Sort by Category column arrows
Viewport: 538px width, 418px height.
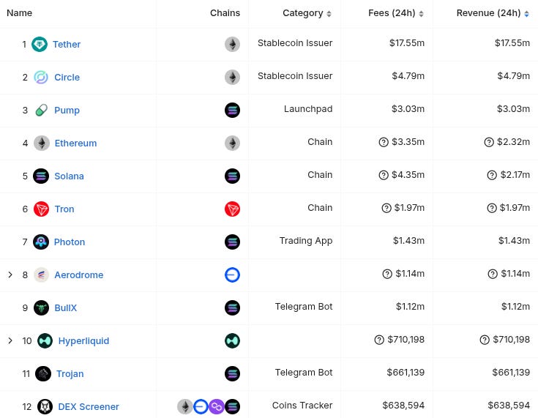(x=329, y=14)
